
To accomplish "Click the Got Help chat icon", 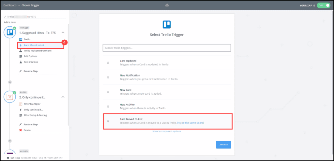I will (8, 157).
